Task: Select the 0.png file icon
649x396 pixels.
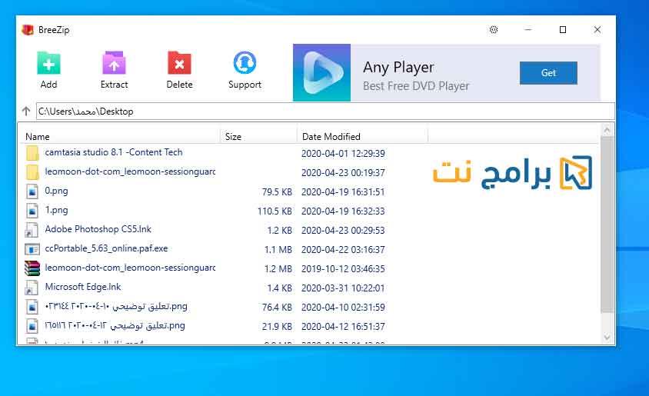Action: point(32,191)
